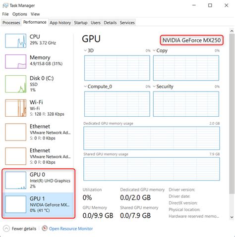
Task: Open the Security engine dropdown chevron
Action: pyautogui.click(x=154, y=86)
